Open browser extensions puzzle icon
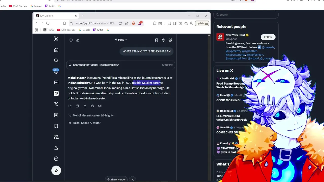Image resolution: width=324 pixels, height=182 pixels. click(x=155, y=23)
